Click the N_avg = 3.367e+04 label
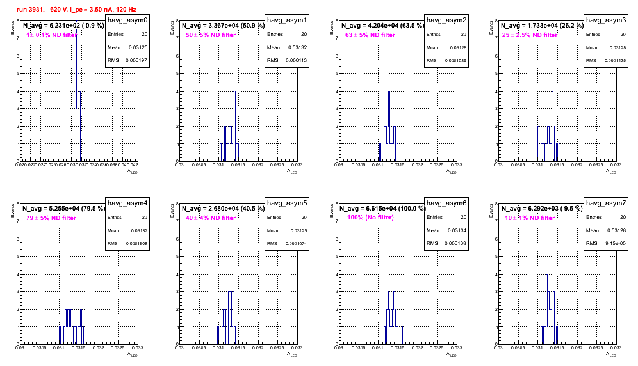Image resolution: width=638 pixels, height=366 pixels. click(x=223, y=26)
